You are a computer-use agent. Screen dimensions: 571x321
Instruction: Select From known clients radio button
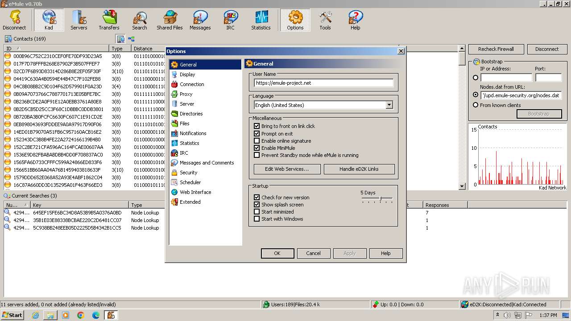476,105
